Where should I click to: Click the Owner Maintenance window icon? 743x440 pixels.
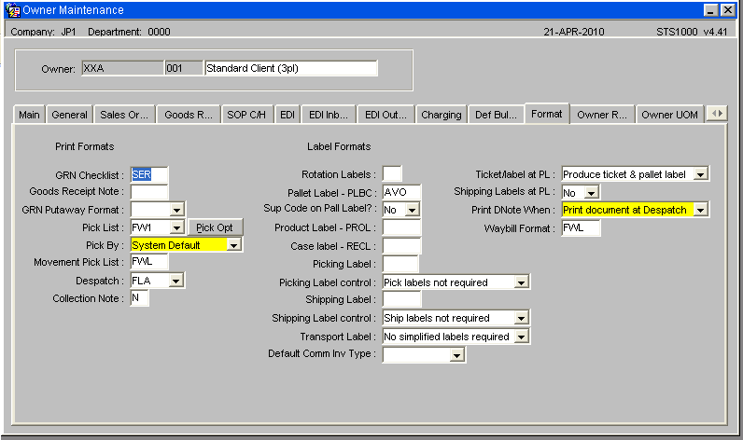(12, 10)
